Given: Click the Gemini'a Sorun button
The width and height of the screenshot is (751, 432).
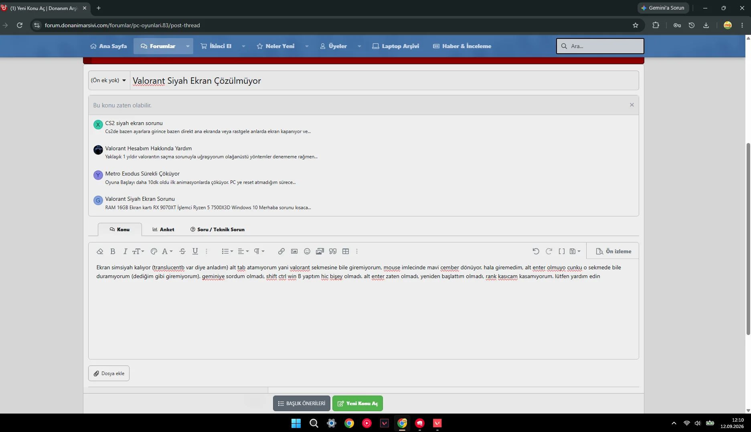Looking at the screenshot, I should point(663,8).
